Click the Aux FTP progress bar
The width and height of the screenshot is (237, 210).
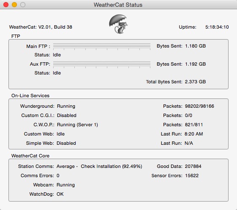click(102, 64)
